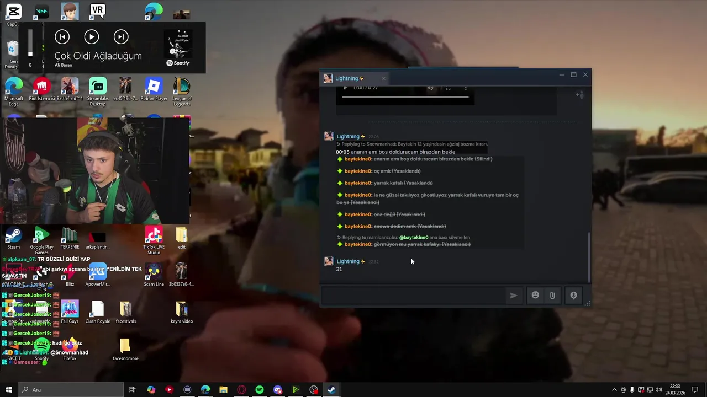
Task: Skip to the next track in media overlay
Action: [x=121, y=37]
